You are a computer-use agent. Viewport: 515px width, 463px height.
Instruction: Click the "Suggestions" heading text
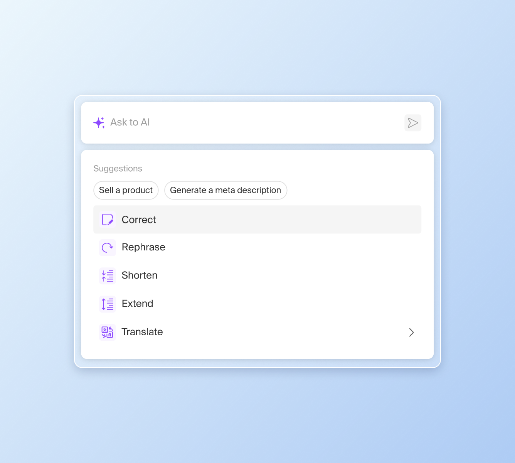pyautogui.click(x=118, y=169)
